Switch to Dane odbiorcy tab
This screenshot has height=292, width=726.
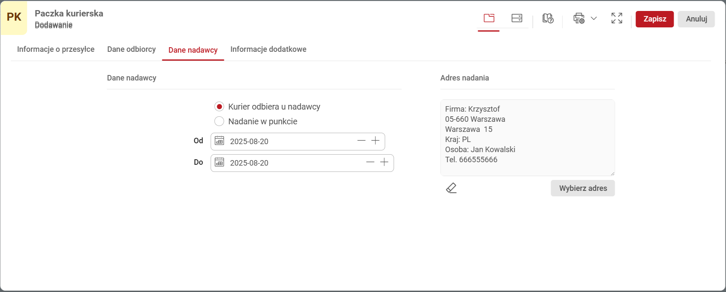click(x=132, y=49)
